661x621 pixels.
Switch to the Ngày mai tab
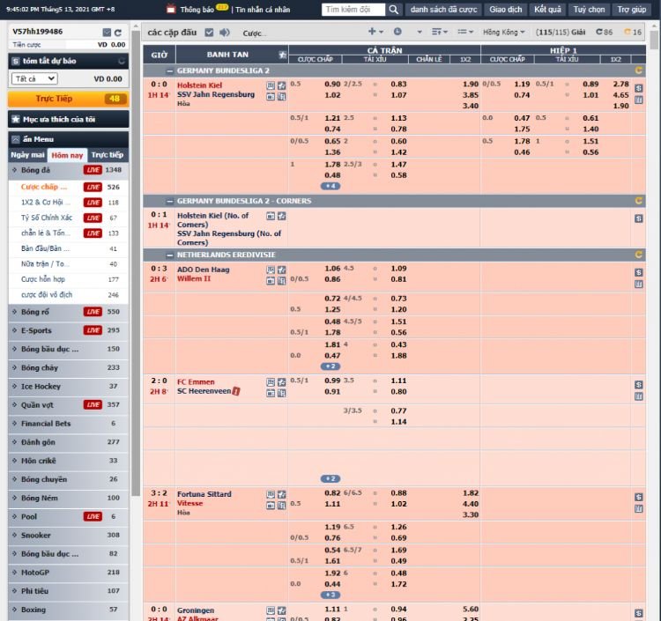pos(27,154)
